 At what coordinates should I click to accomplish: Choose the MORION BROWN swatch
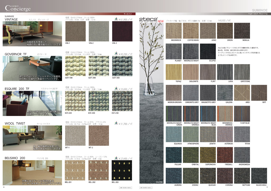tap(174, 93)
